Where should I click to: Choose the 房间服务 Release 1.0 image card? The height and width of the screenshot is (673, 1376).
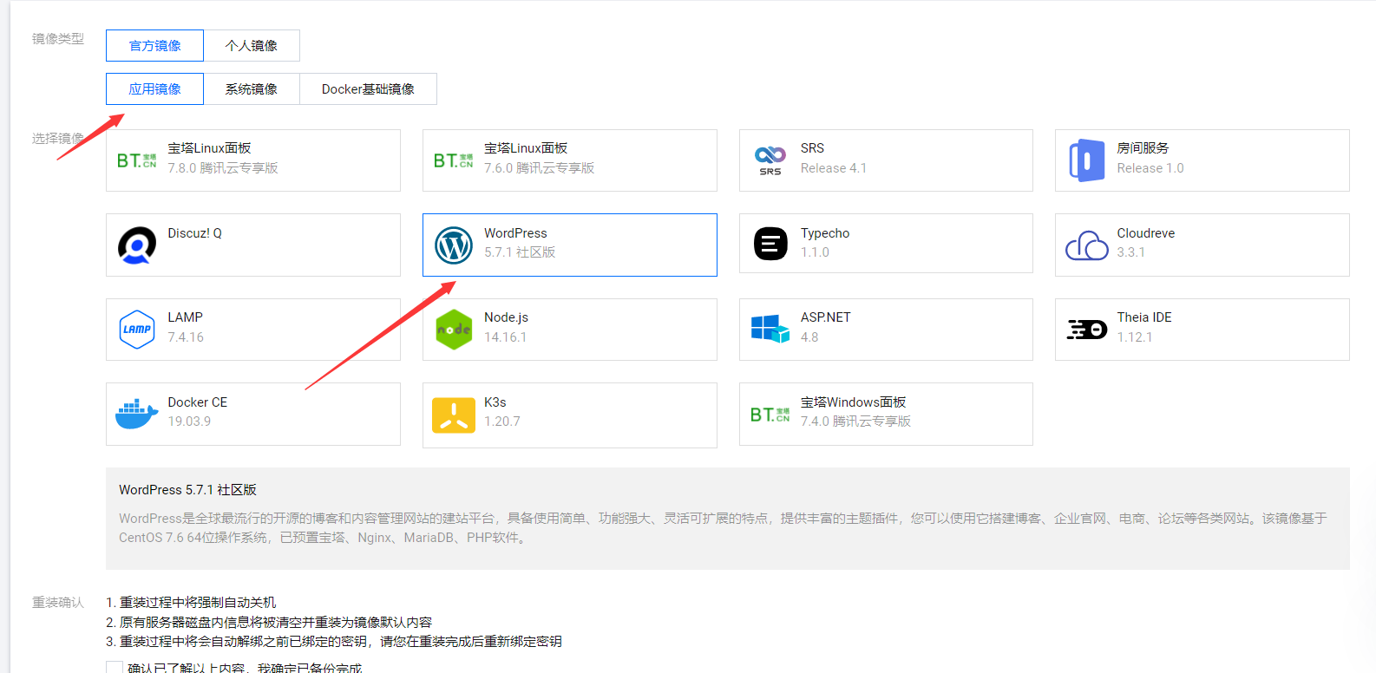(x=1202, y=160)
